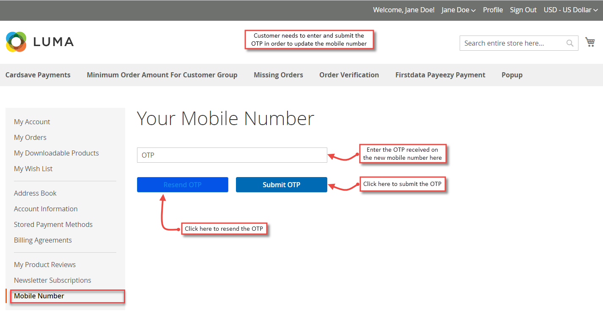Viewport: 603px width, 314px height.
Task: Select Mobile Number in the account sidebar
Action: (x=39, y=296)
